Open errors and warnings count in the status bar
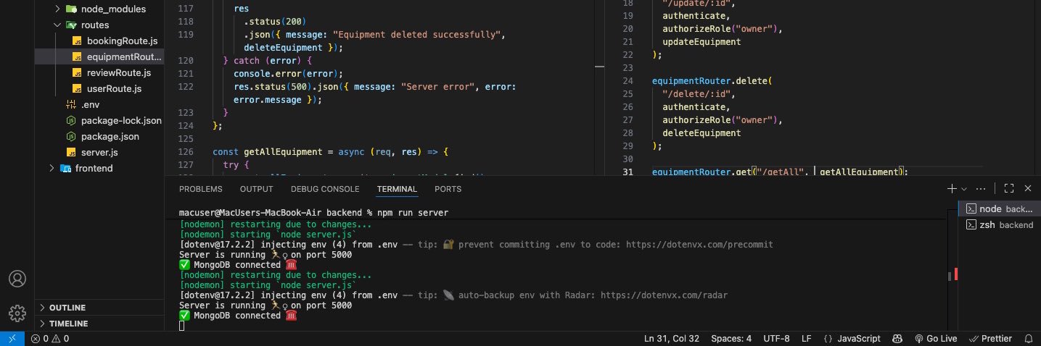Viewport: 1041px width, 346px height. (x=50, y=338)
